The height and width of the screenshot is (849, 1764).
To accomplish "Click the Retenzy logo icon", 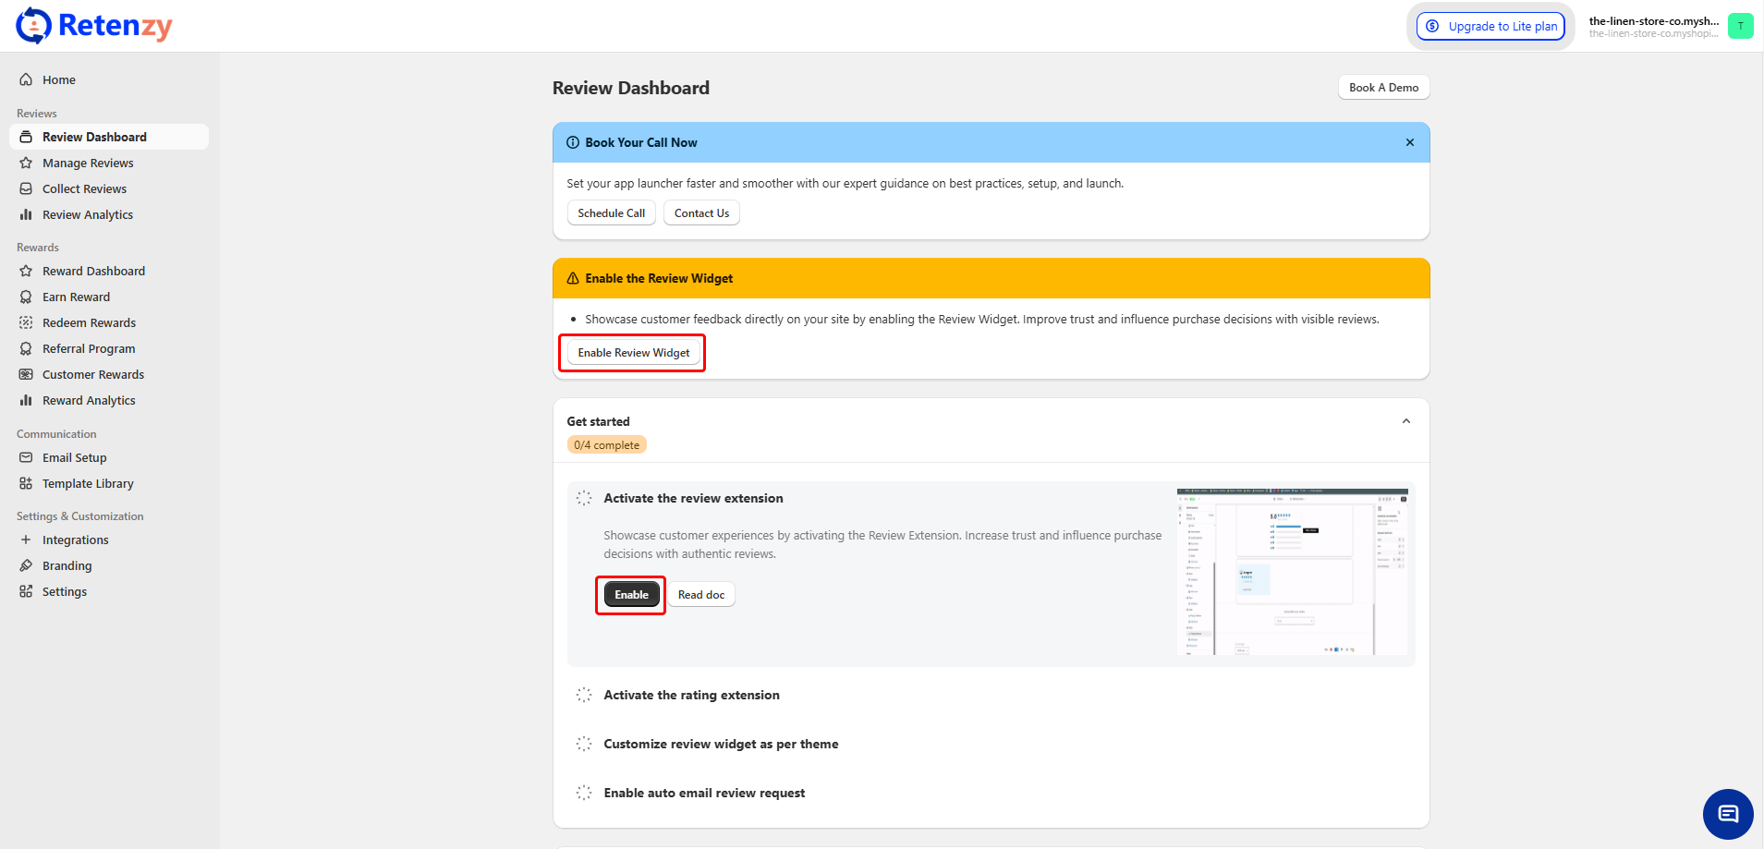I will click(x=34, y=26).
